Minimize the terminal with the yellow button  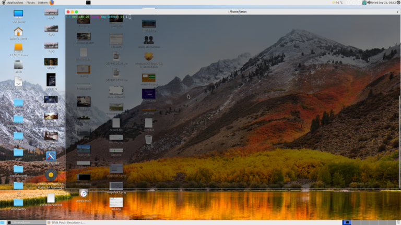coord(72,12)
